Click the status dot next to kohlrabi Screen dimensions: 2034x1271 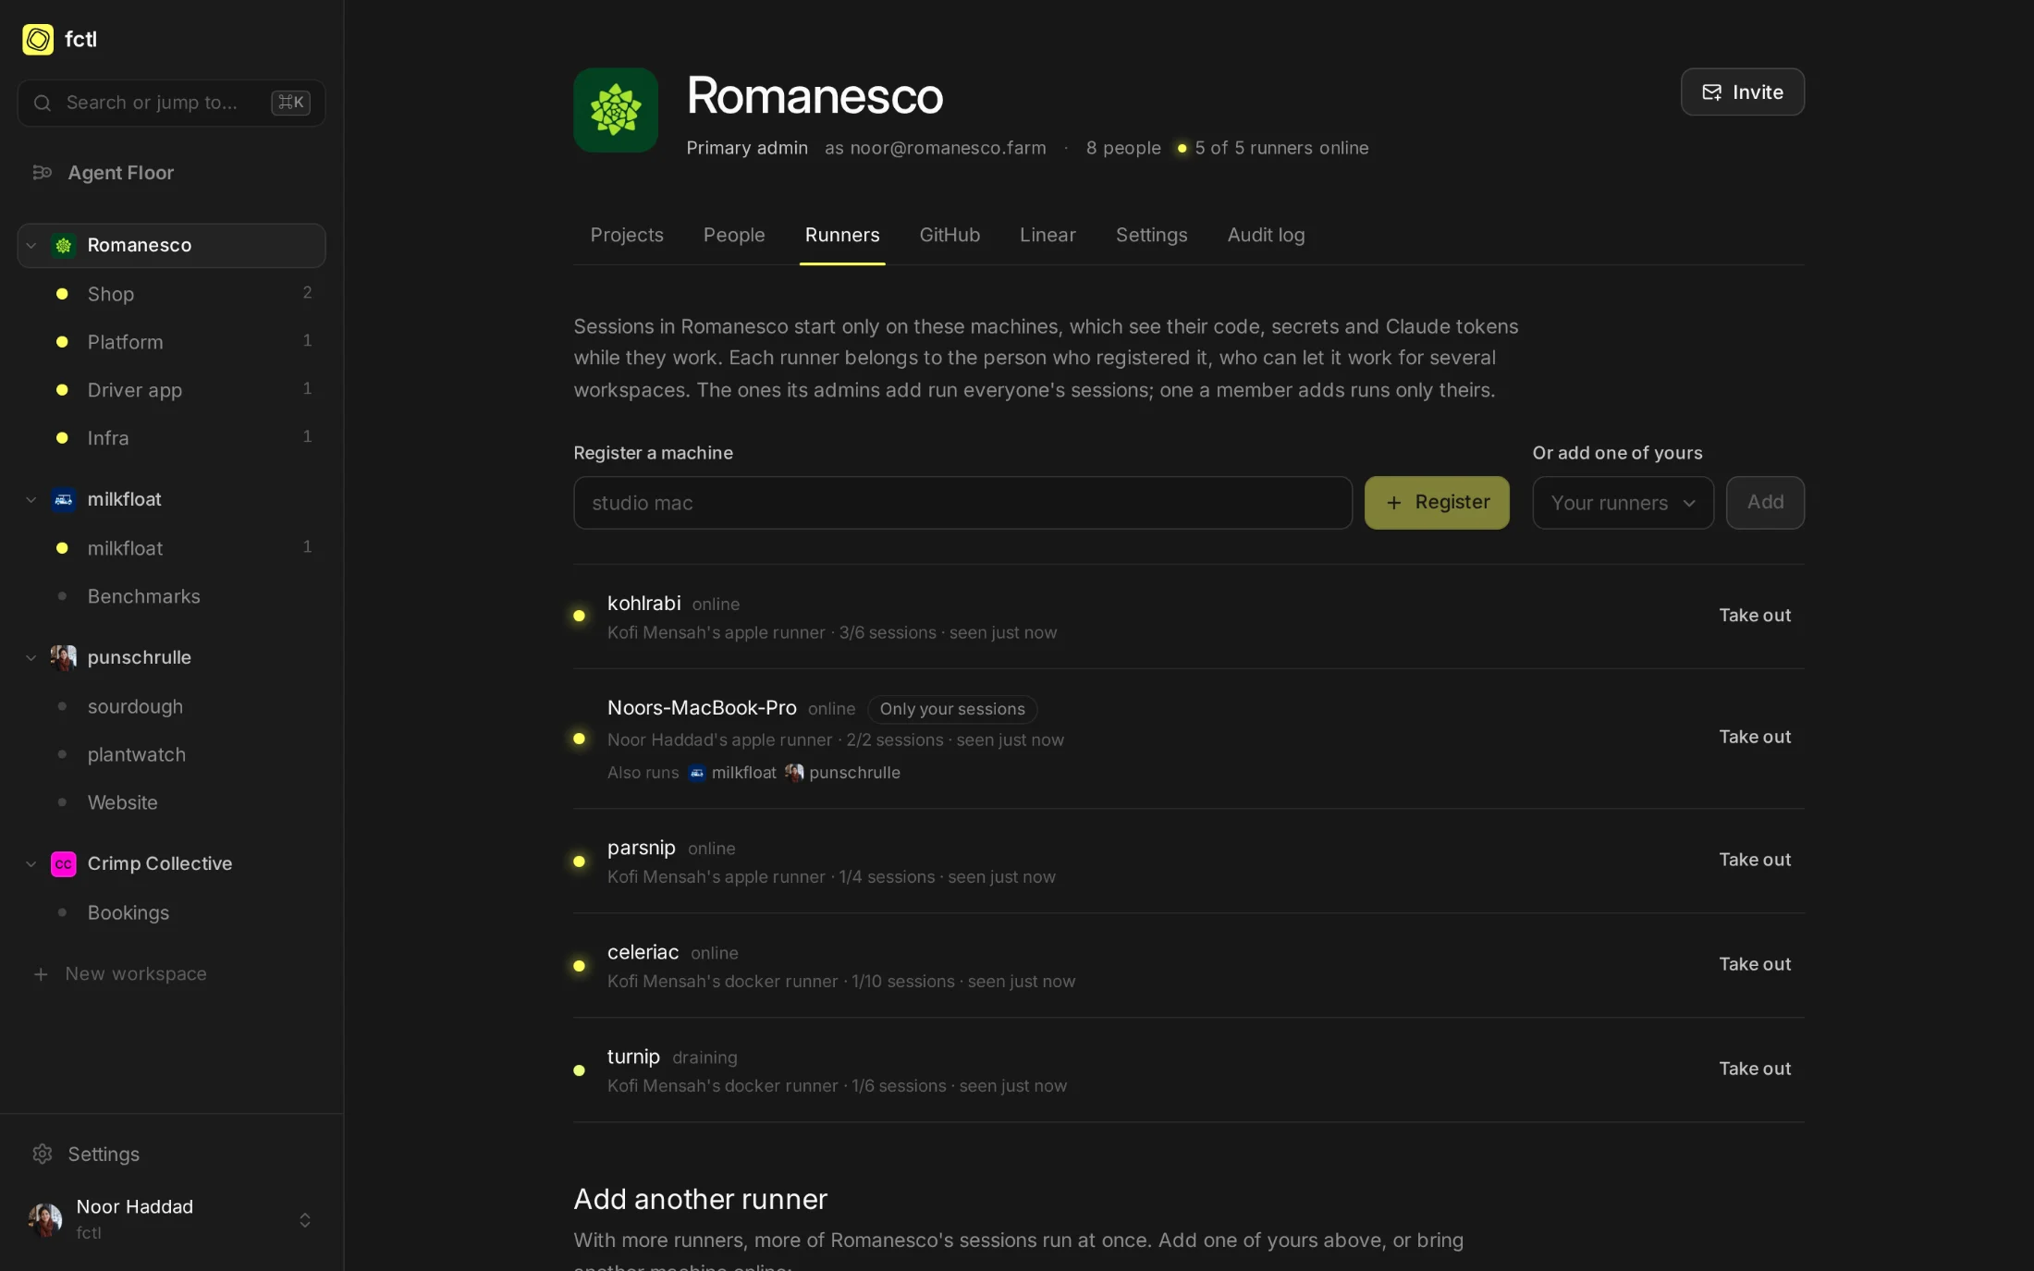tap(579, 617)
